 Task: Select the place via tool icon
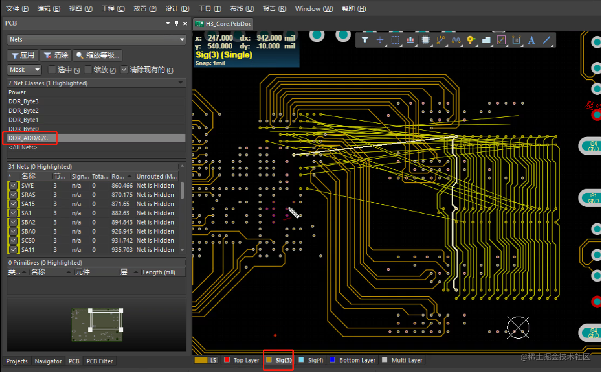click(x=471, y=40)
